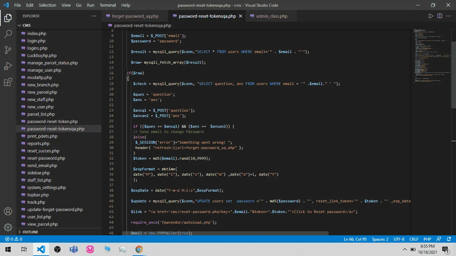Click the editor's horizontal scrollbar
The image size is (456, 256).
[x=226, y=233]
